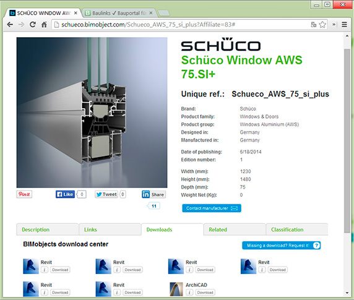Show info for second top-row Revit file

[117, 270]
